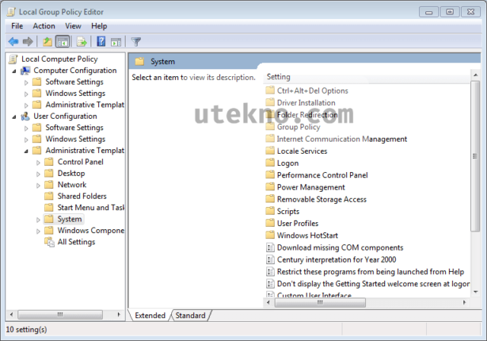Viewport: 487px width, 341px height.
Task: Click the Computer Configuration computer icon
Action: tap(25, 71)
